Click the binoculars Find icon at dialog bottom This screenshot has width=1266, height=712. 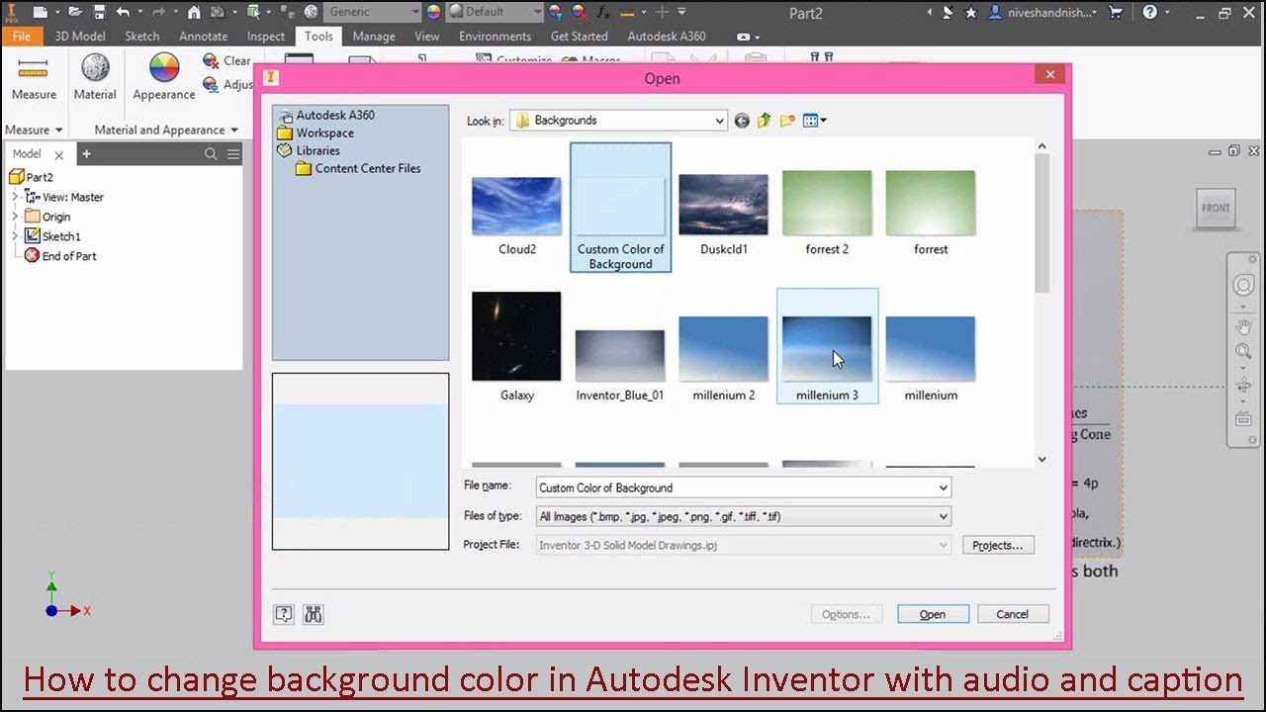[314, 614]
